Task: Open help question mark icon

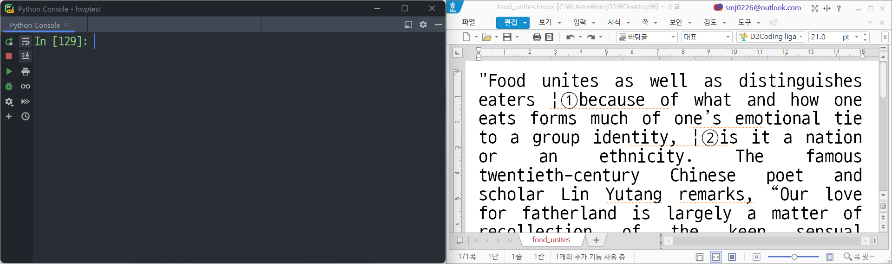Action: coord(839,8)
